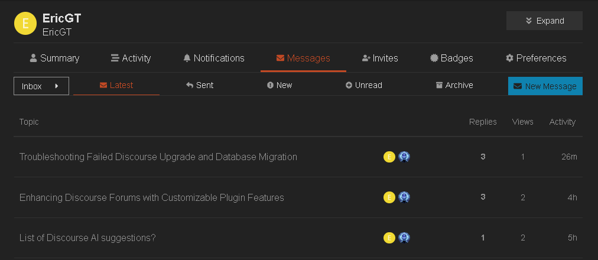Image resolution: width=598 pixels, height=260 pixels.
Task: Click the EricGT username heading
Action: (x=62, y=18)
